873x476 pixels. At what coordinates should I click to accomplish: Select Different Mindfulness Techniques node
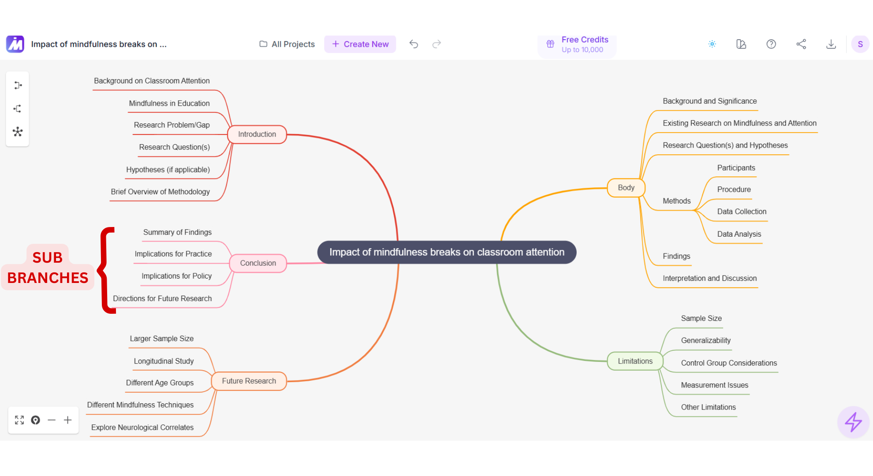140,405
